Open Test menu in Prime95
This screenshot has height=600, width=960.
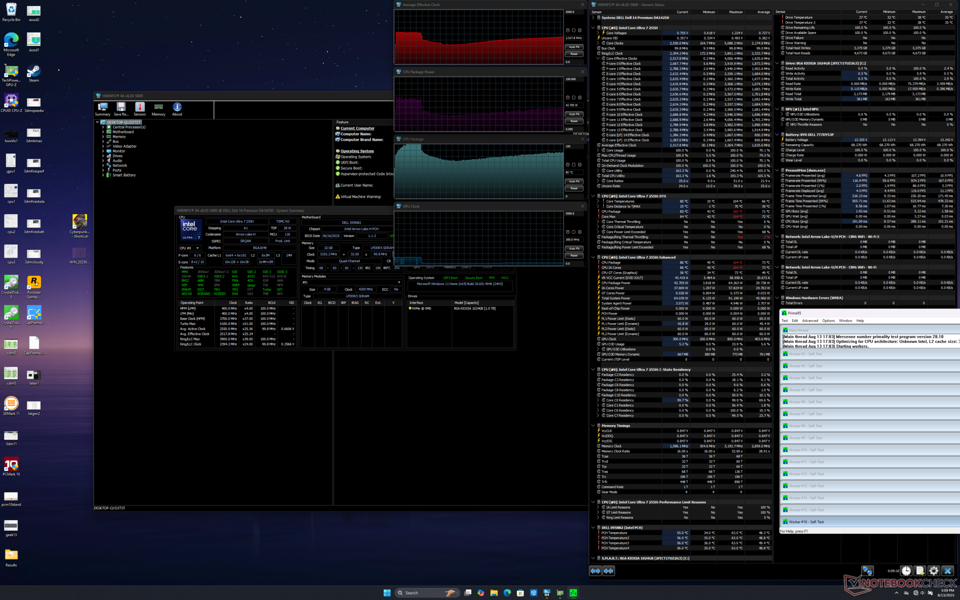tap(784, 320)
